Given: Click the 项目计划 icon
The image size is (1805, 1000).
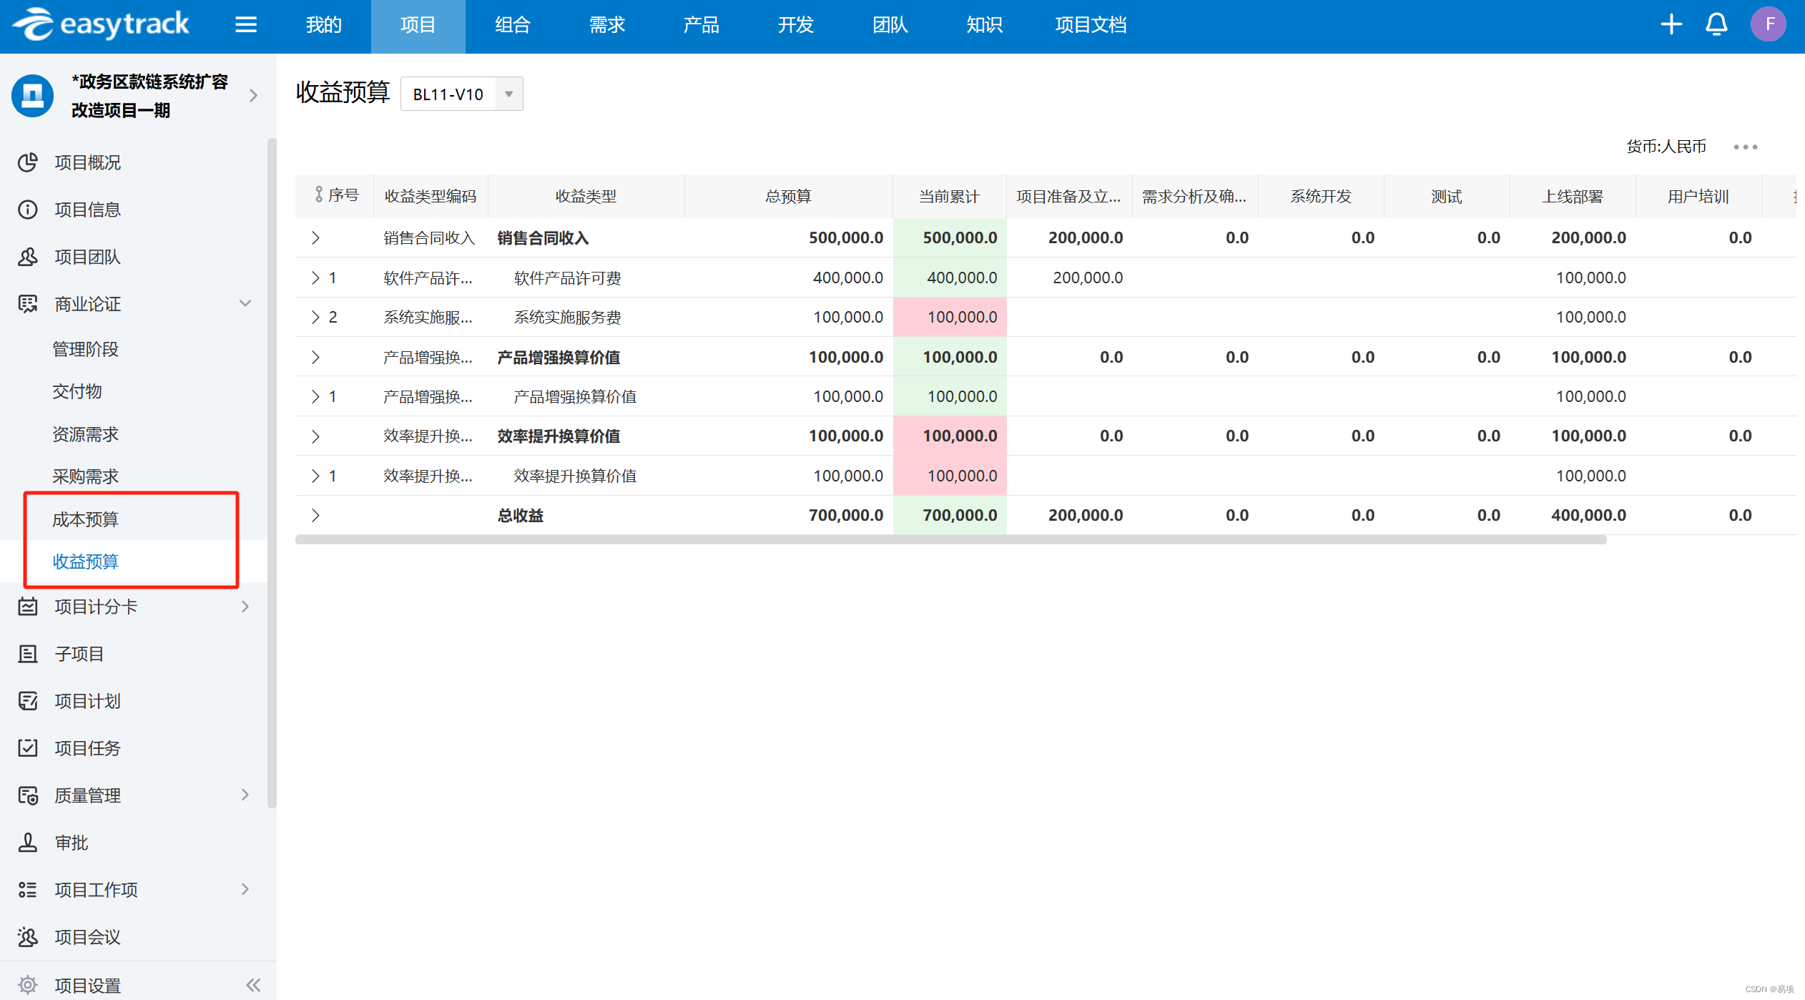Looking at the screenshot, I should pyautogui.click(x=28, y=701).
